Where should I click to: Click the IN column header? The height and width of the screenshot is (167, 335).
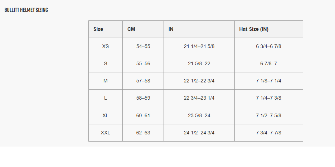click(171, 29)
